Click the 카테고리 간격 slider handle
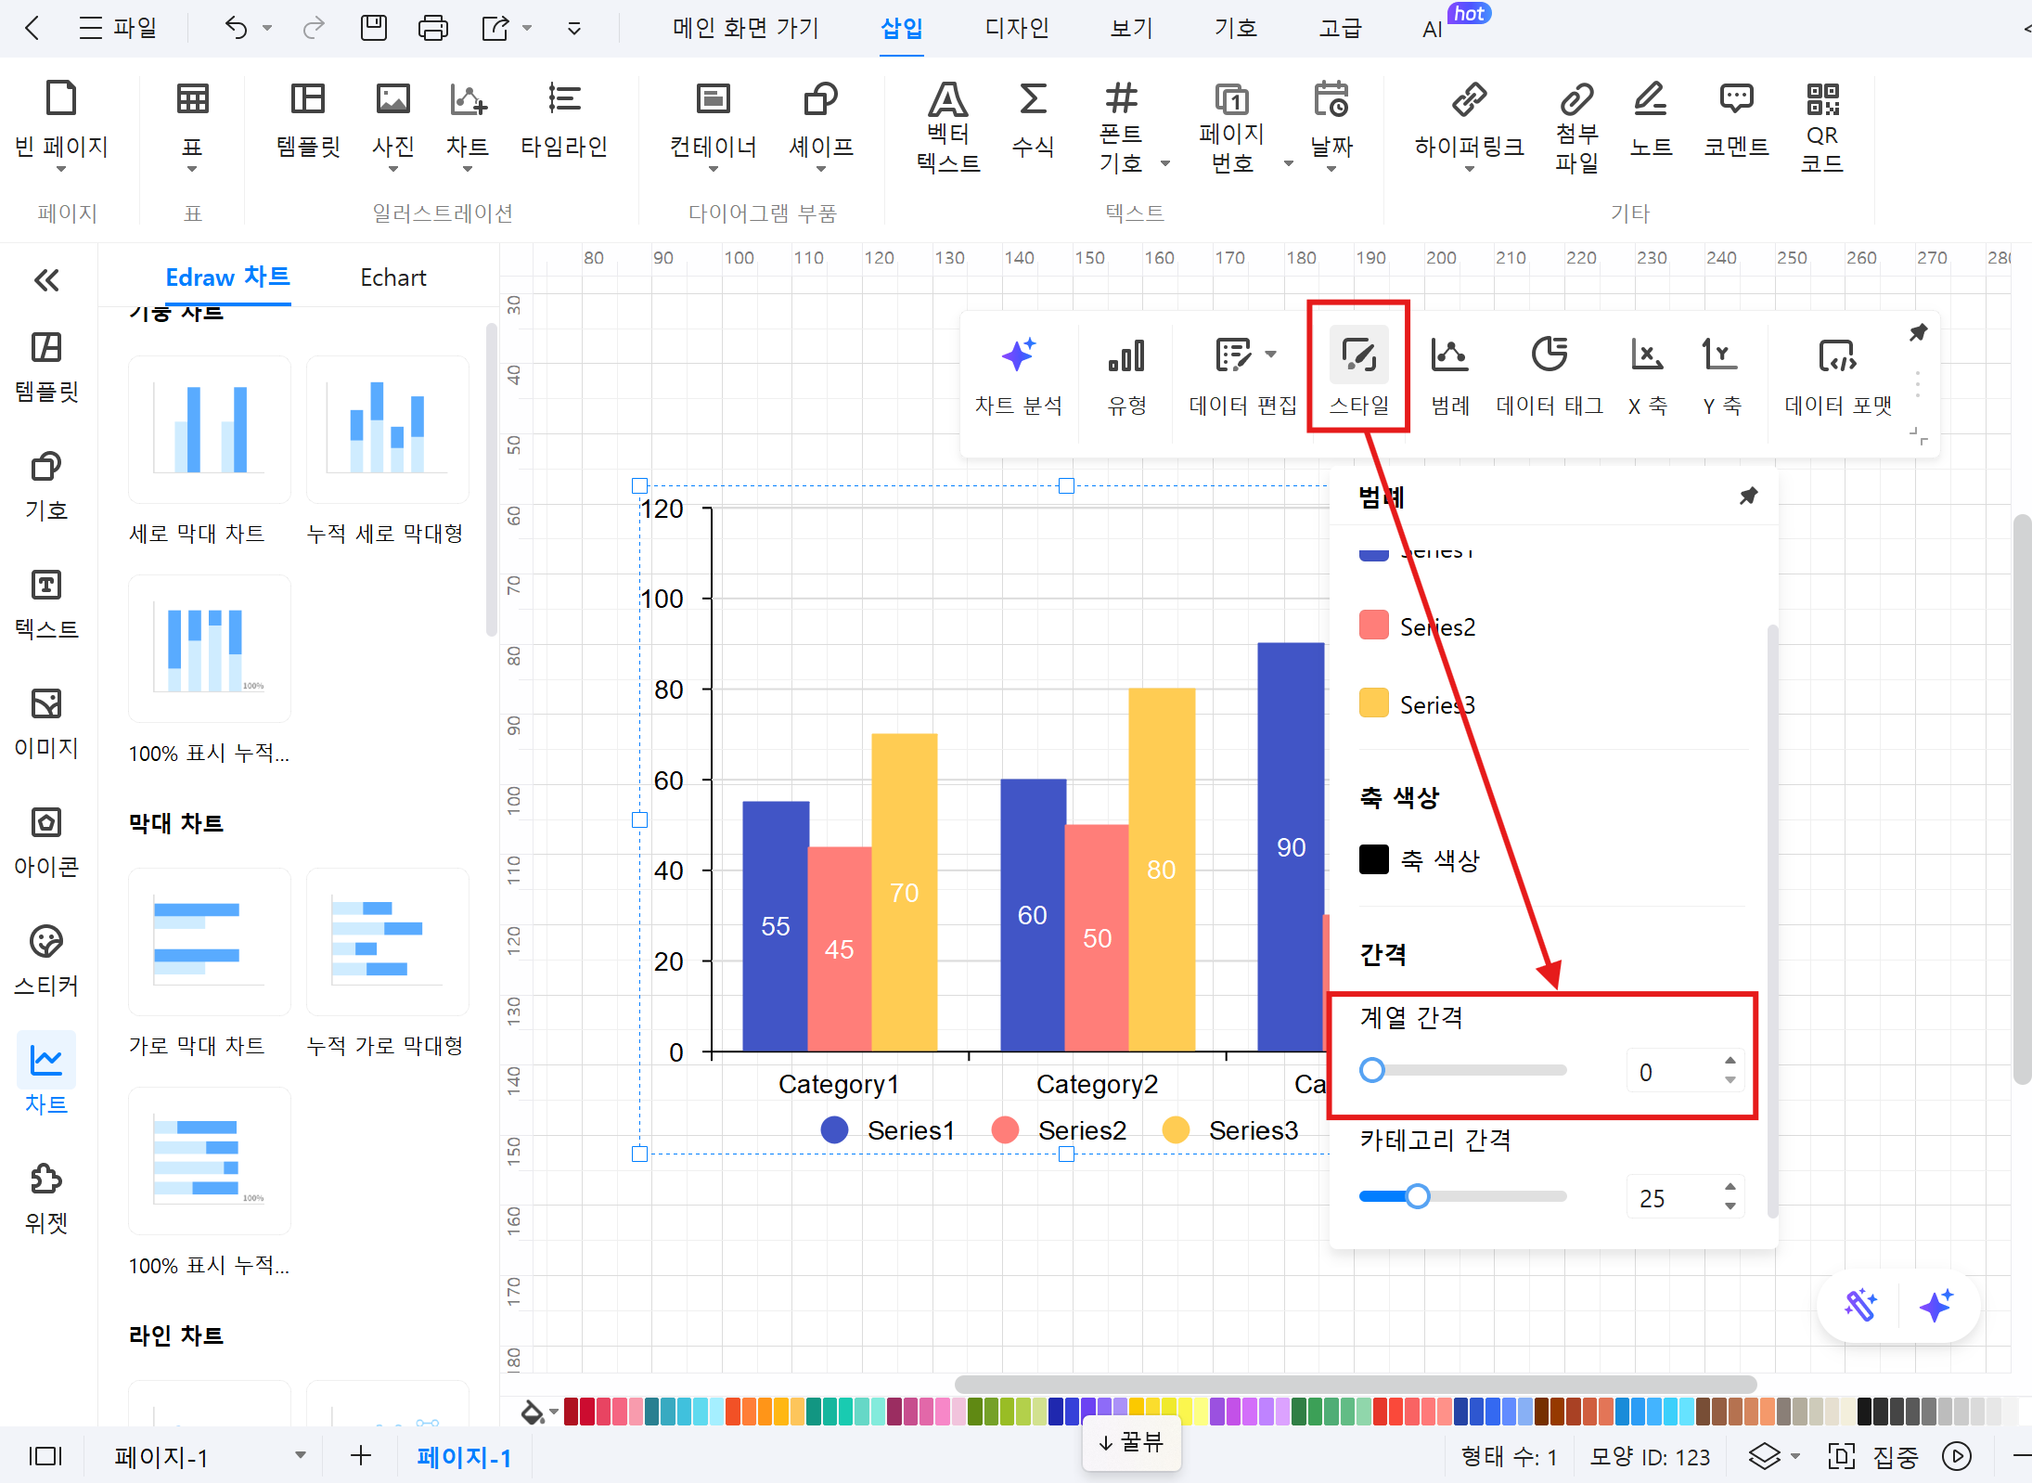The width and height of the screenshot is (2032, 1483). [x=1417, y=1196]
